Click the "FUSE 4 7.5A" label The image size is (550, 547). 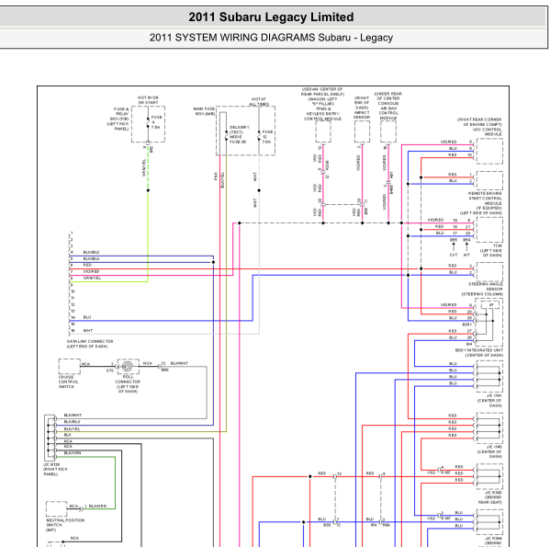(x=156, y=122)
